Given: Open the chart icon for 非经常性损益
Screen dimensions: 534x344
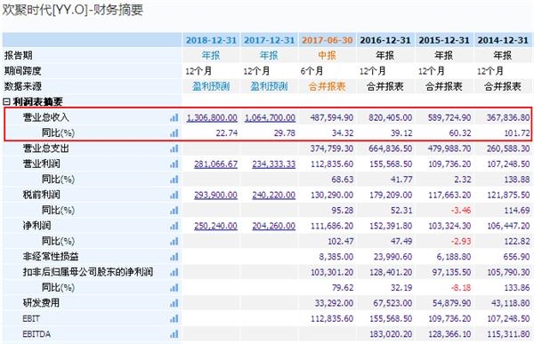Looking at the screenshot, I should tap(174, 257).
